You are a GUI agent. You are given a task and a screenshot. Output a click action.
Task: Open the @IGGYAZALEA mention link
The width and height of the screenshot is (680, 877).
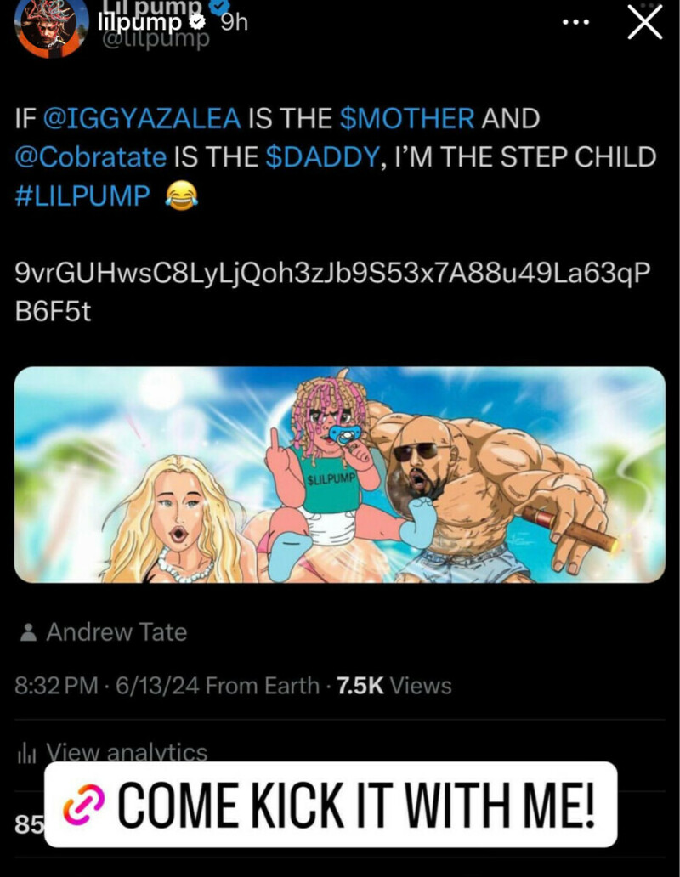pos(142,118)
